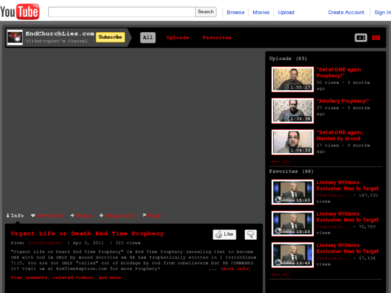Click Sign In link
Screen dimensions: 391x293
pos(382,12)
